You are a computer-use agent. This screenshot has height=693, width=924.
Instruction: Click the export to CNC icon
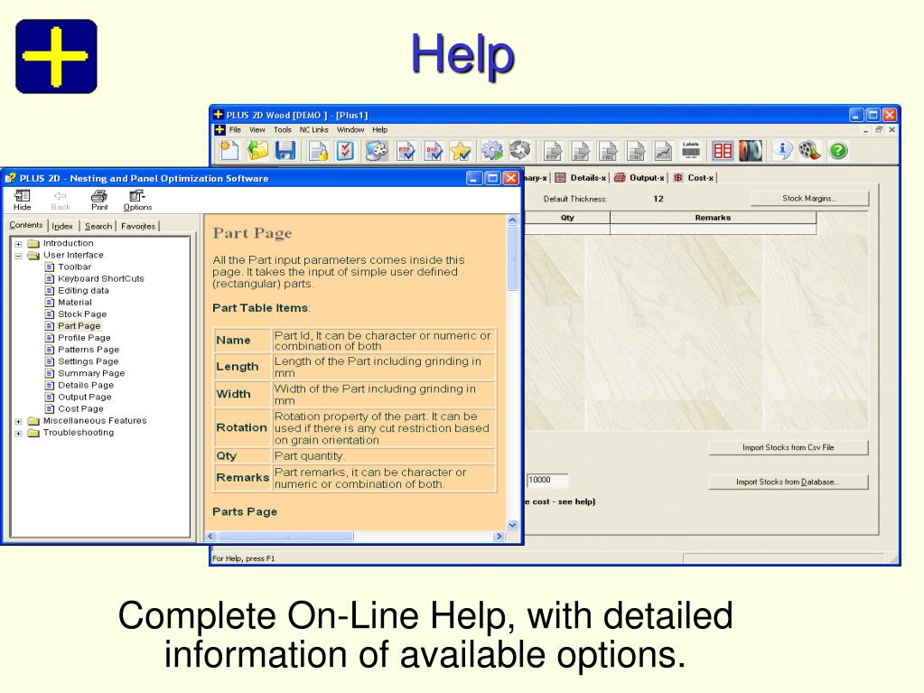pyautogui.click(x=636, y=151)
